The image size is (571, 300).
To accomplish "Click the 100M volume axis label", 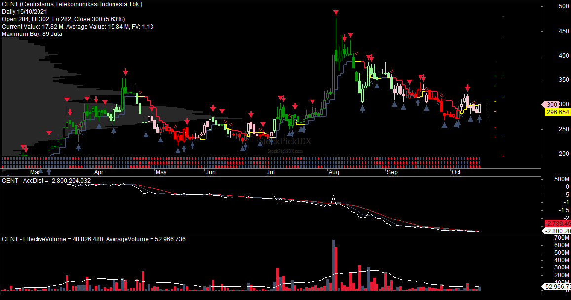I will pyautogui.click(x=561, y=282).
